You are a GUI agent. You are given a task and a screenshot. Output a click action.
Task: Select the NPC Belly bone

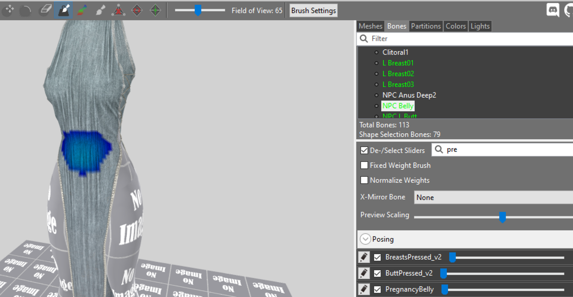(x=398, y=106)
